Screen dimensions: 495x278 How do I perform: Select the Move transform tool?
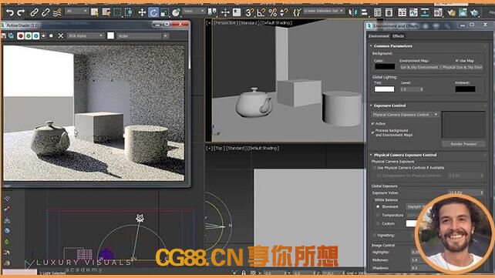[x=142, y=12]
